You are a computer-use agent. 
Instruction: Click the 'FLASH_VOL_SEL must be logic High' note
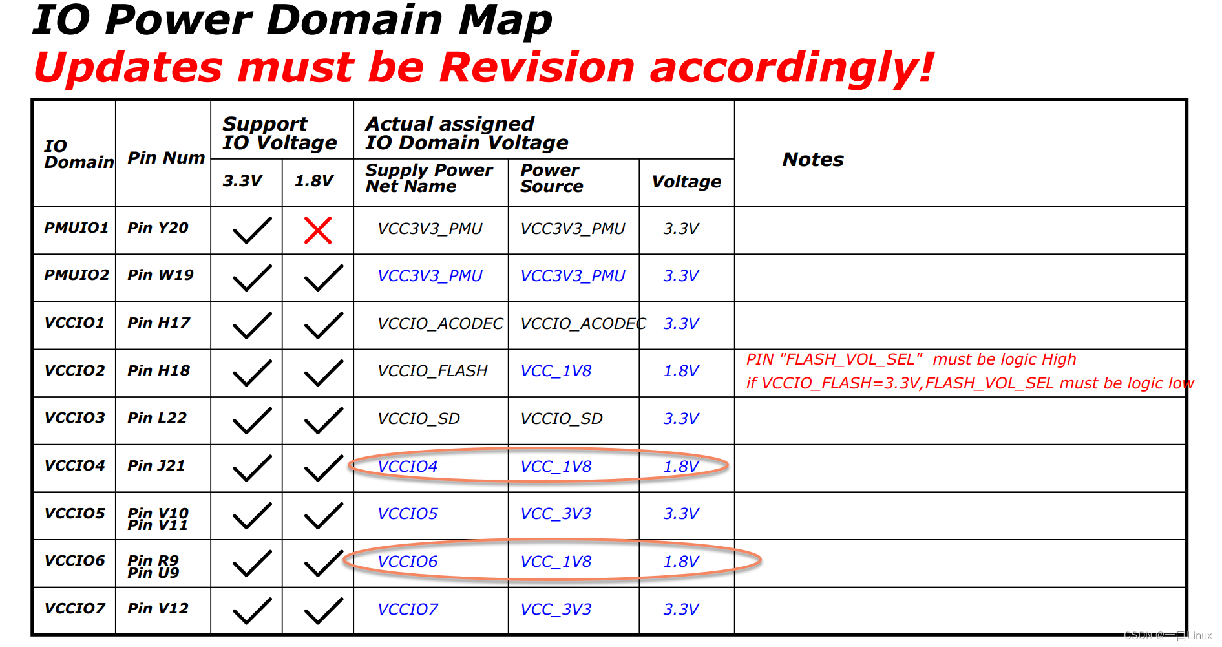(911, 359)
